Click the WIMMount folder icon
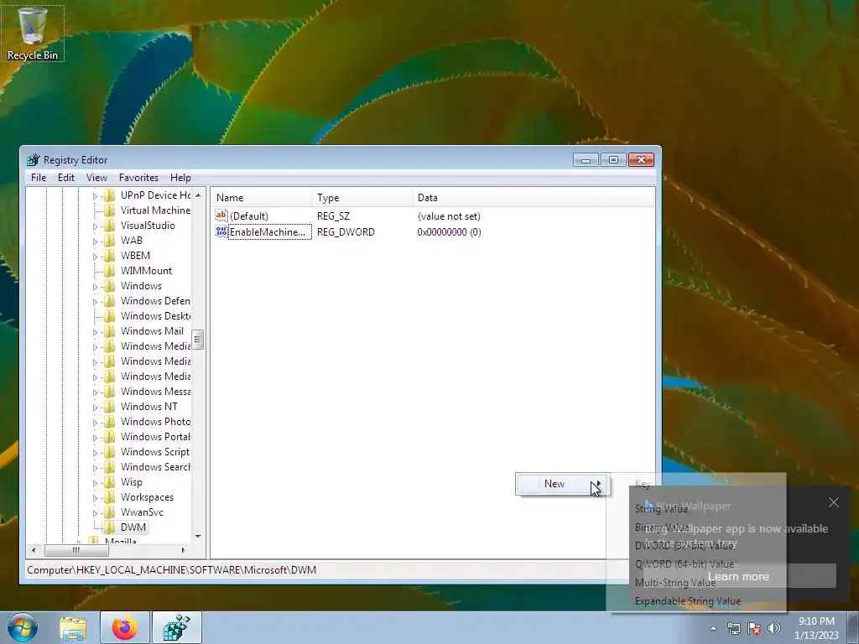Image resolution: width=859 pixels, height=644 pixels. coord(110,271)
